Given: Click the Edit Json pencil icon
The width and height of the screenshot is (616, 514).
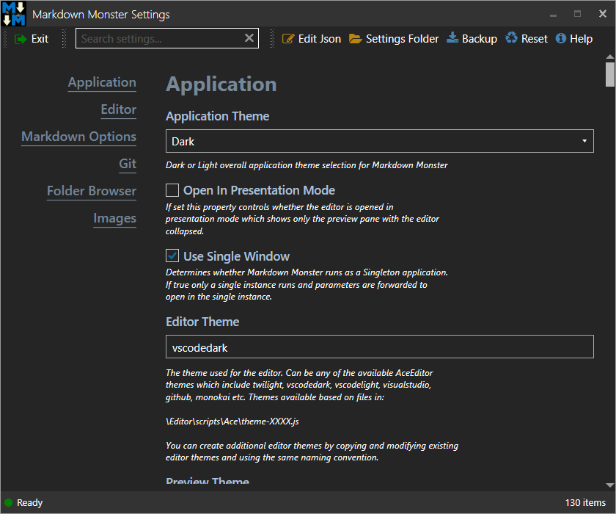Looking at the screenshot, I should 288,38.
